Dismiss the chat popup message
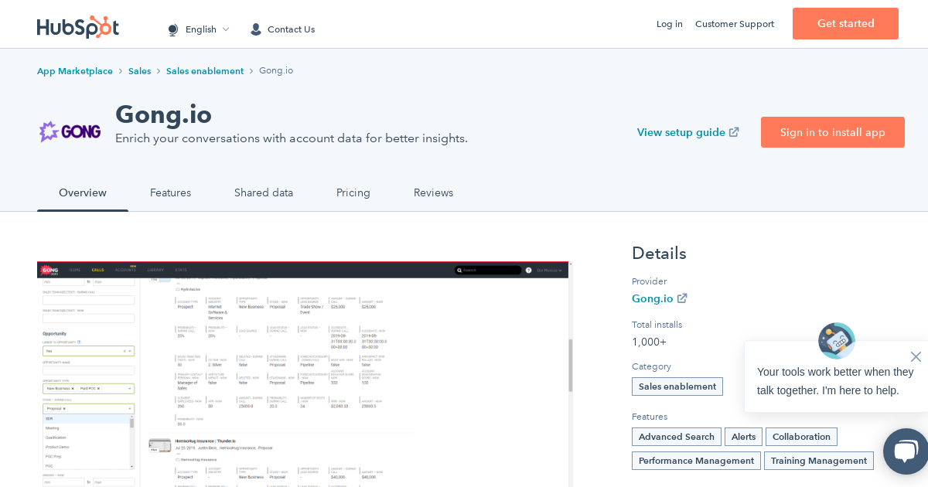Image resolution: width=928 pixels, height=487 pixels. click(x=916, y=356)
